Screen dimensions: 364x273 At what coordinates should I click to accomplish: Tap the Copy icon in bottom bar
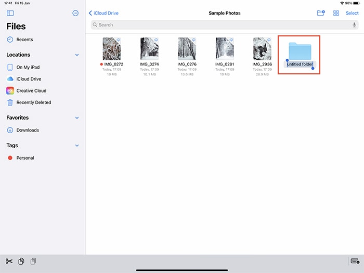pyautogui.click(x=21, y=262)
